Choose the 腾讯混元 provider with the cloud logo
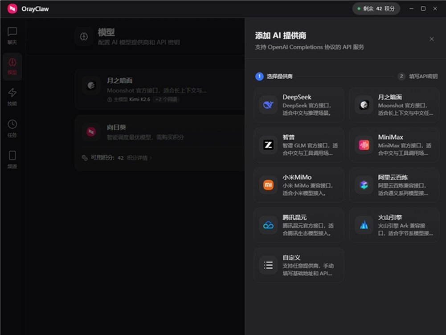The width and height of the screenshot is (446, 335). click(299, 225)
